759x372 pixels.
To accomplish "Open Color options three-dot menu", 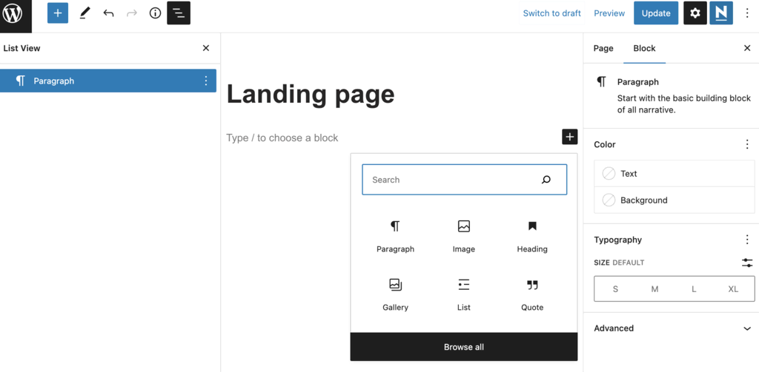I will [747, 145].
